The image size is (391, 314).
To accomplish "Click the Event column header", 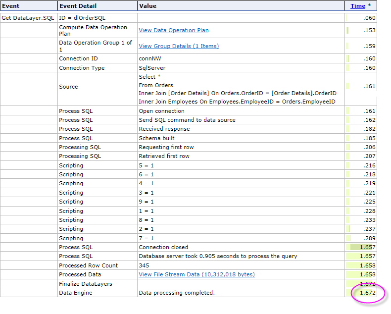I will coord(11,6).
